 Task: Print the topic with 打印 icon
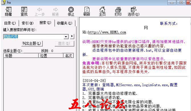[118, 11]
